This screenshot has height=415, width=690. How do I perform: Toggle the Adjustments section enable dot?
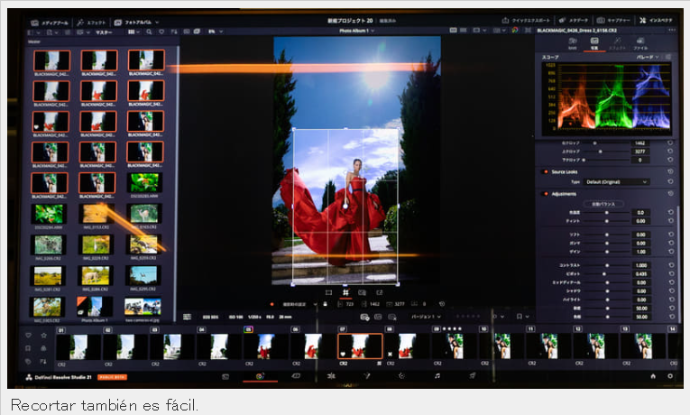(546, 194)
